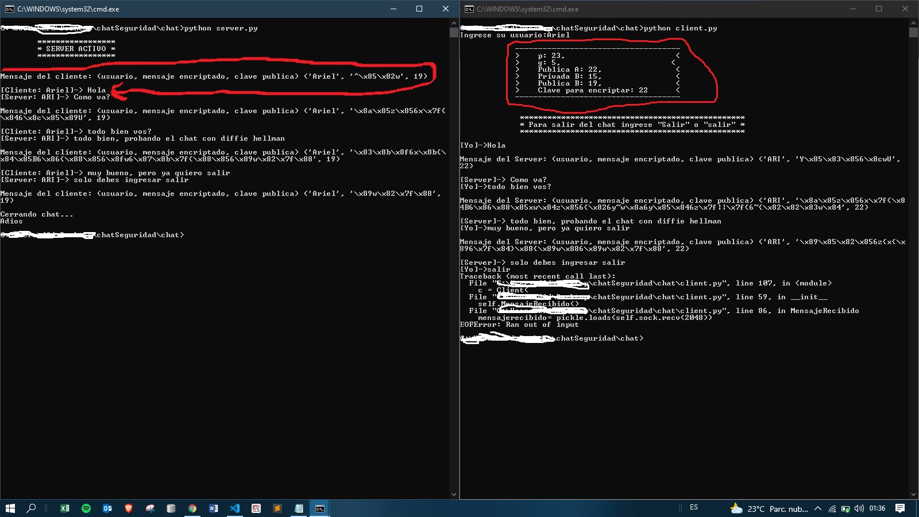Open the client cmd window system menu icon

(469, 9)
